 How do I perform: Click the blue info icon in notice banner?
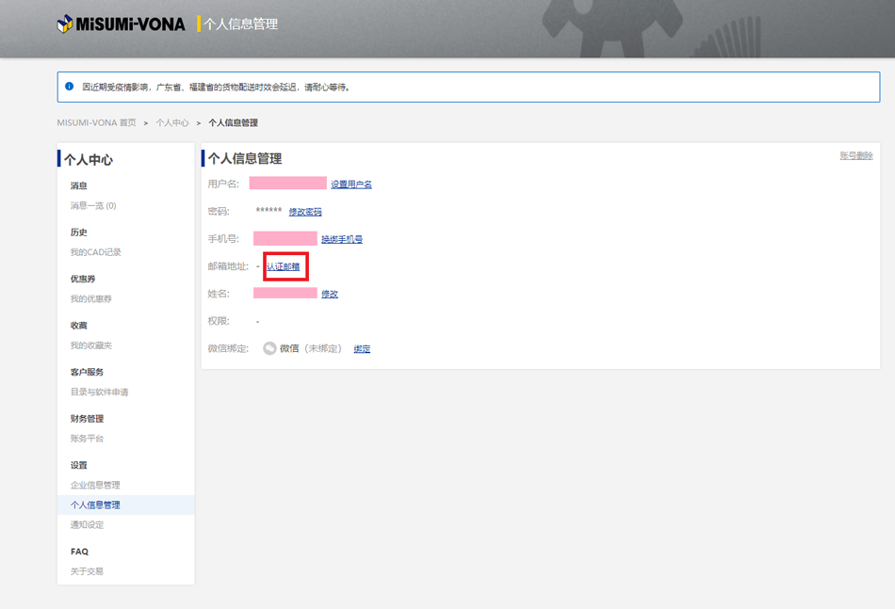(x=69, y=87)
